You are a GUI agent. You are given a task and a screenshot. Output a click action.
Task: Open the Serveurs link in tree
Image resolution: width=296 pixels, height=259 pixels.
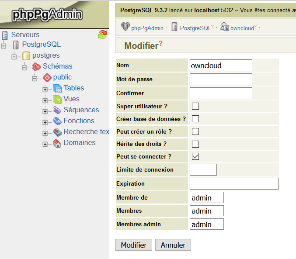pyautogui.click(x=25, y=35)
